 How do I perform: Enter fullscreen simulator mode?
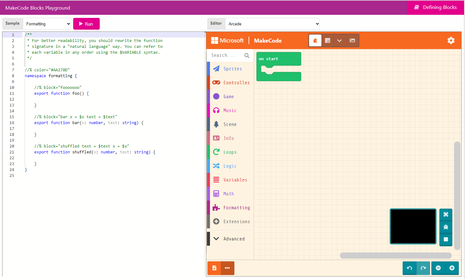(446, 214)
